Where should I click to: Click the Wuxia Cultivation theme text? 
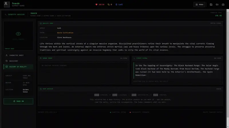click(x=65, y=33)
